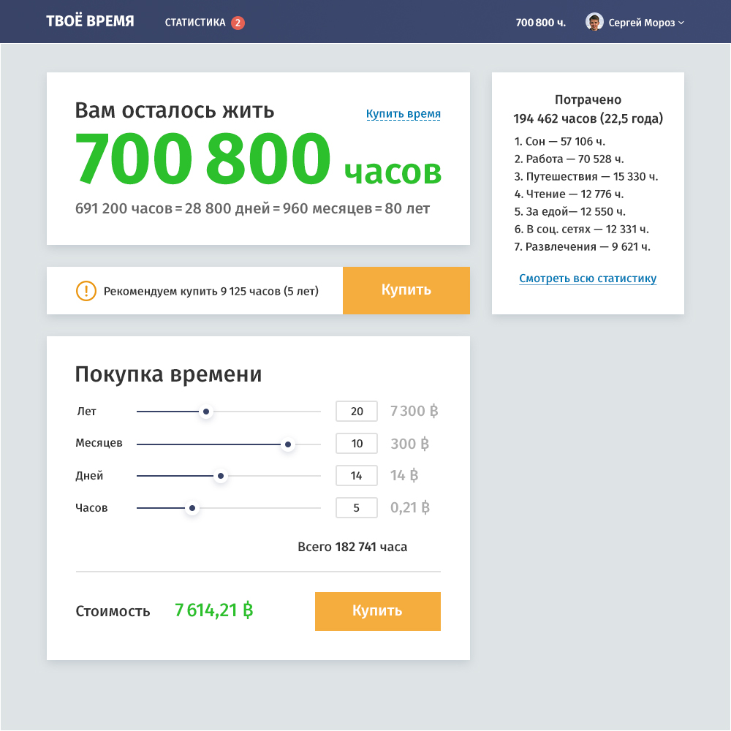The image size is (731, 731).
Task: Open the Статистика menu item
Action: pyautogui.click(x=195, y=23)
